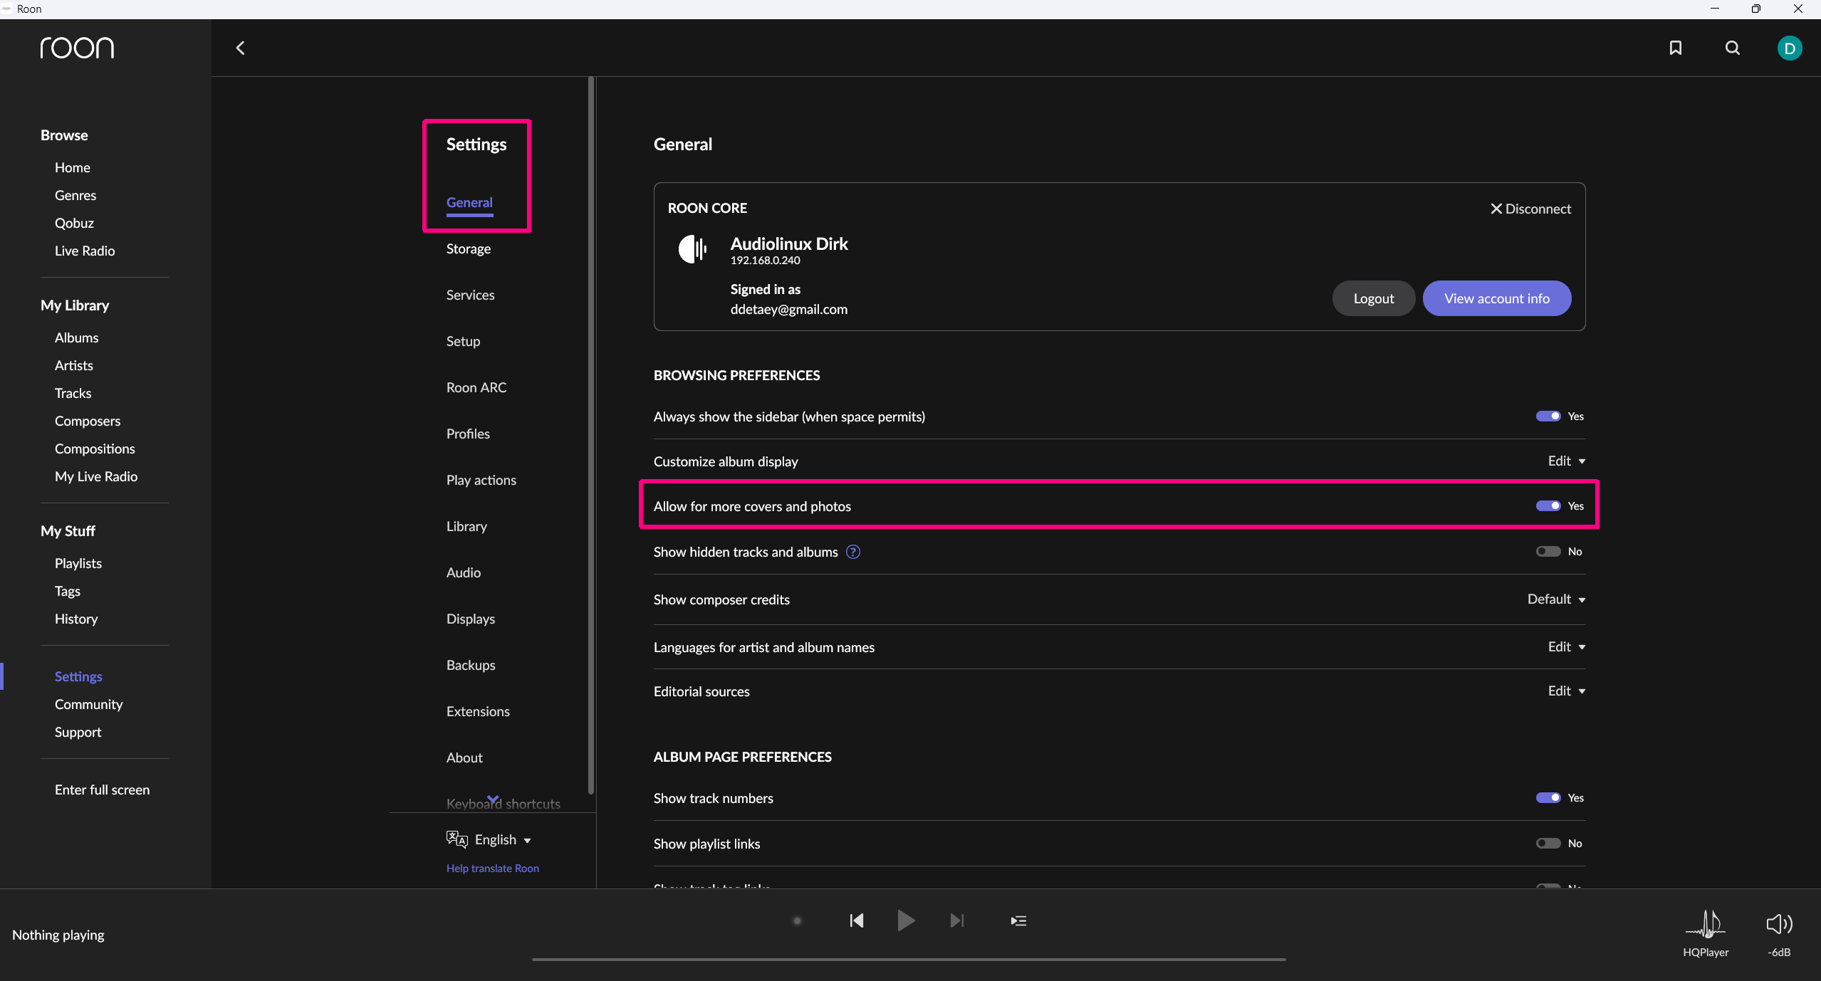Follow Help translate Roon link
Viewport: 1821px width, 981px height.
[x=493, y=869]
